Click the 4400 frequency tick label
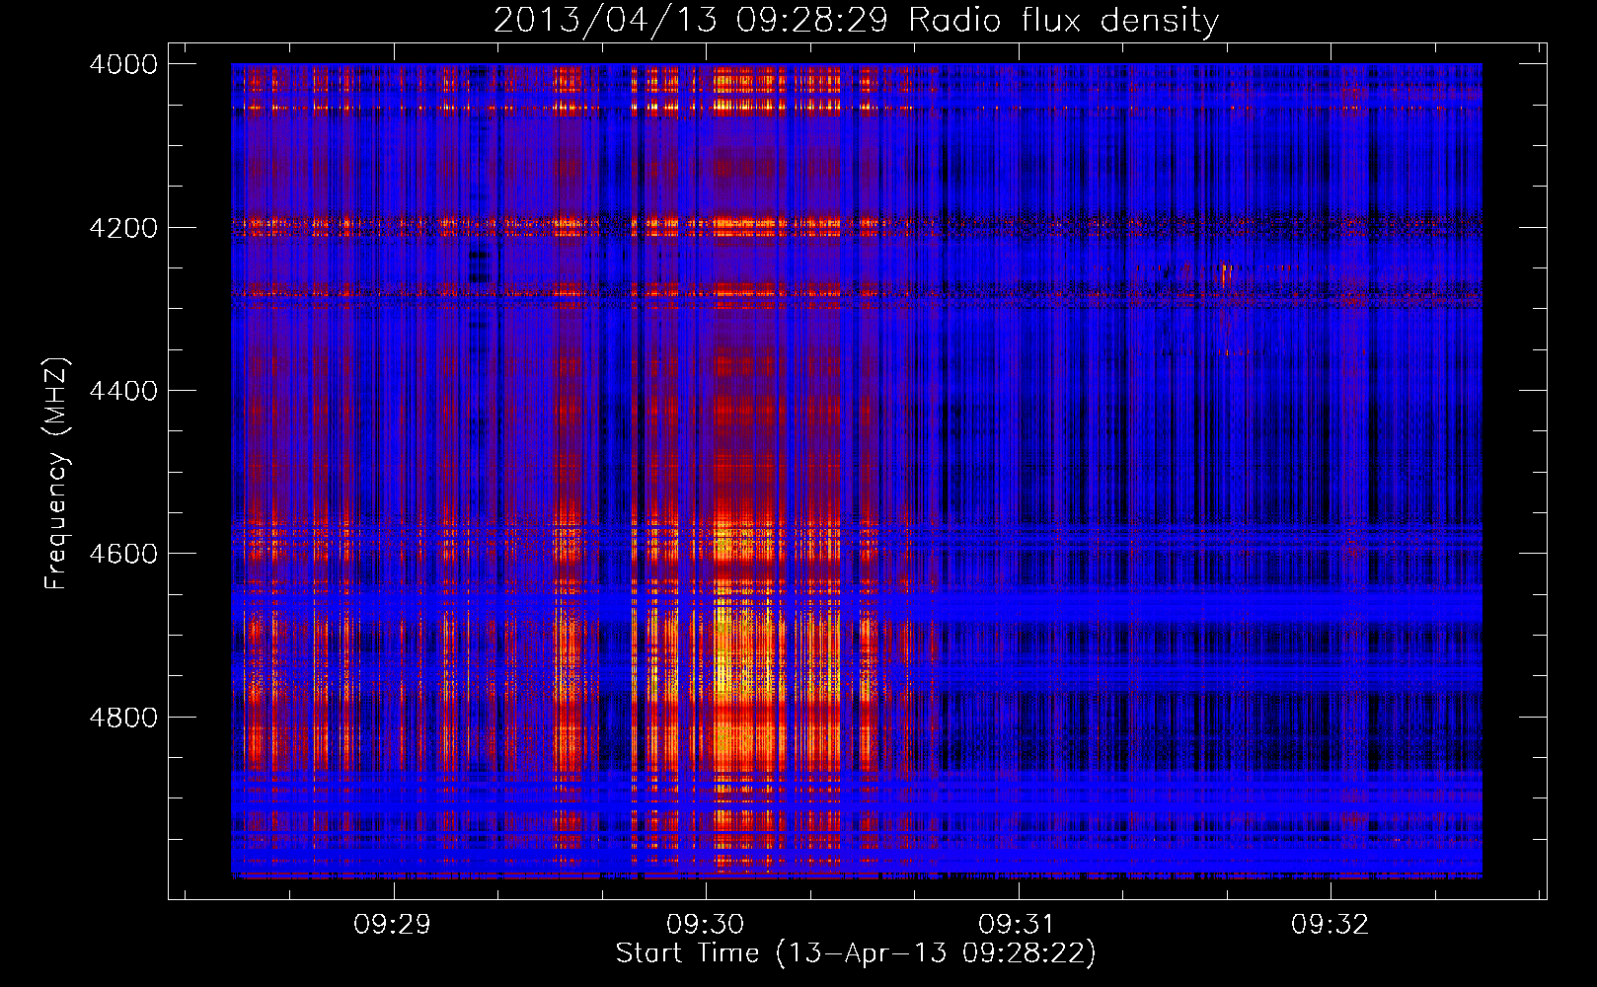Screen dimensions: 1597x987 coord(123,391)
